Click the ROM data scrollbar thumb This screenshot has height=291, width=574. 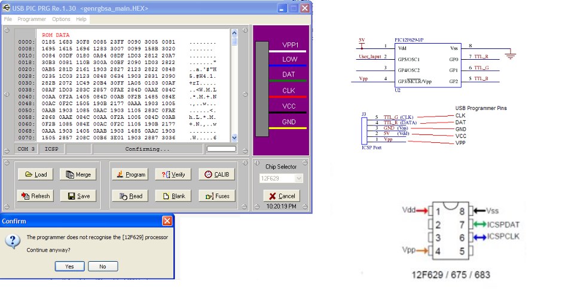pos(234,41)
